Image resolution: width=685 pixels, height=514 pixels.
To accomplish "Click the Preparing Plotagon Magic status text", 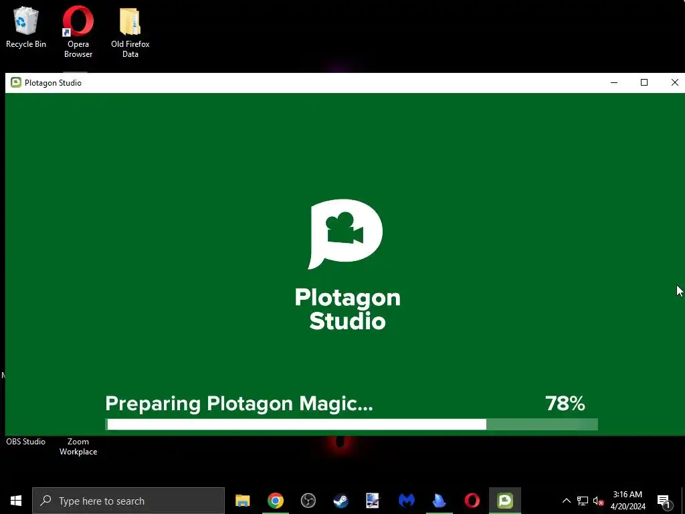I will [239, 404].
